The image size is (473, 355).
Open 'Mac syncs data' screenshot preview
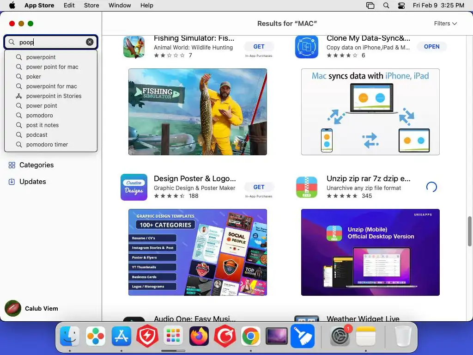(x=370, y=112)
